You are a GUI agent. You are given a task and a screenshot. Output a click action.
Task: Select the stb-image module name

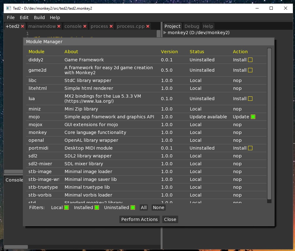click(x=40, y=172)
